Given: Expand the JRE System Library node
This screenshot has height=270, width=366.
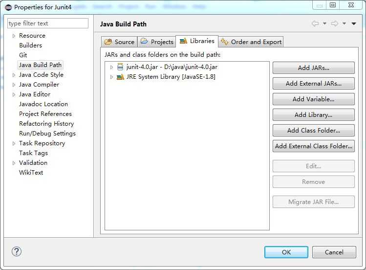Looking at the screenshot, I should [111, 77].
